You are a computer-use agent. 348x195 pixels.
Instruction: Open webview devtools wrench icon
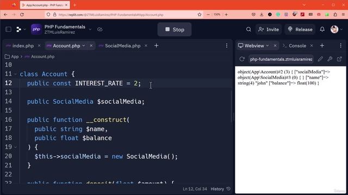point(330,59)
